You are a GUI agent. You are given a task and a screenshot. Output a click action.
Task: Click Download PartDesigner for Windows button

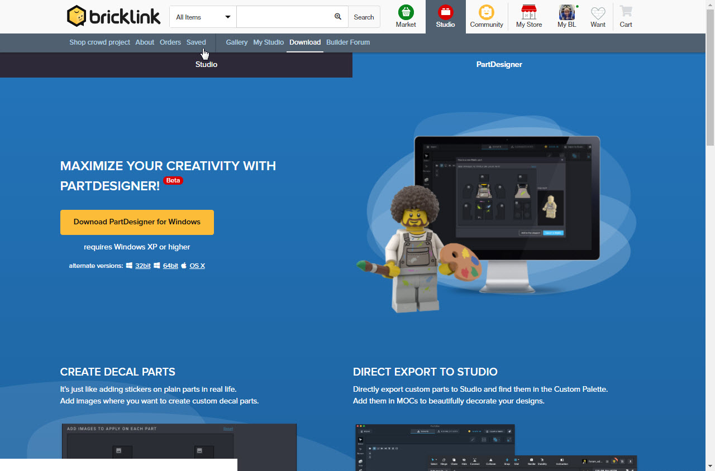137,222
